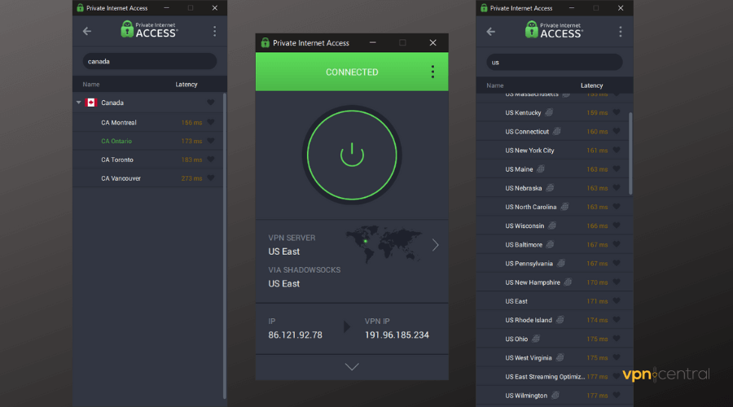Image resolution: width=733 pixels, height=407 pixels.
Task: Click the back arrow in US search window
Action: point(491,32)
